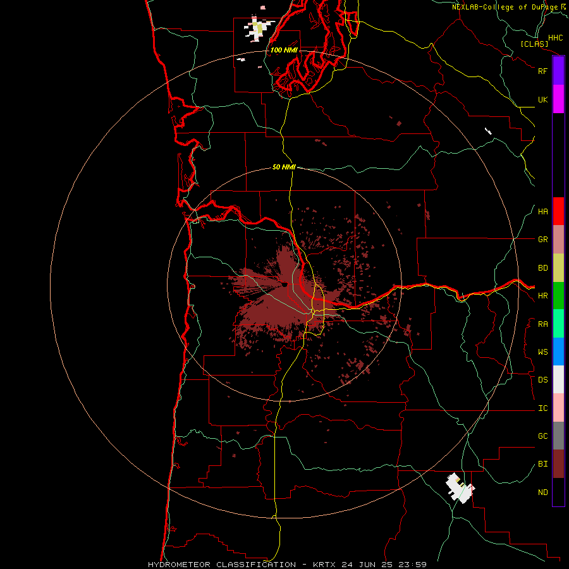Click the DS legend label
The width and height of the screenshot is (569, 569).
(543, 380)
